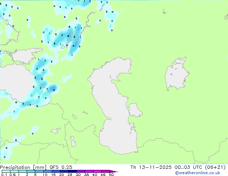Click the legend label "50"
The image size is (228, 176).
(111, 175)
